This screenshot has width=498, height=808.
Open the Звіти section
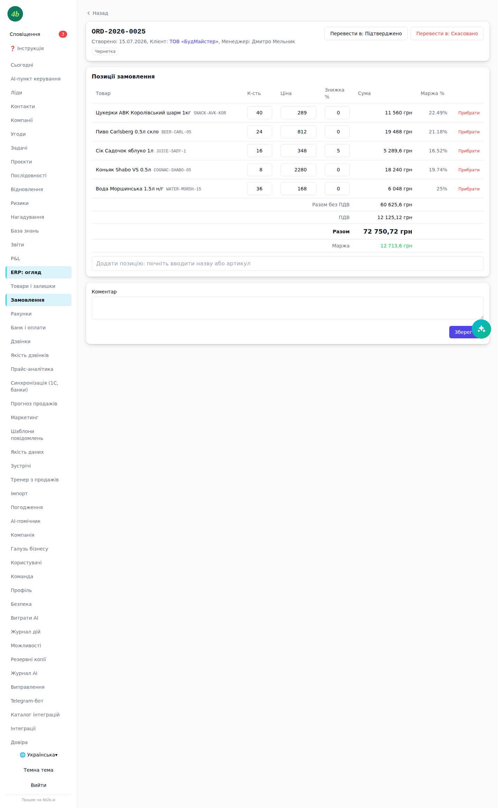click(38, 245)
